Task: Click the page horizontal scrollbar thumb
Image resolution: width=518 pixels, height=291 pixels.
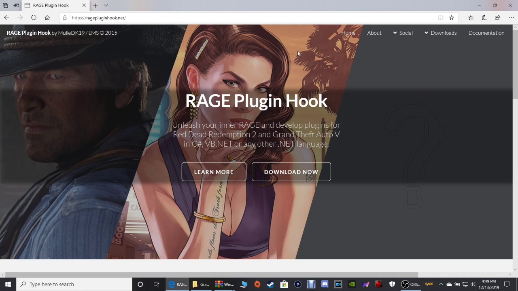Action: point(212,275)
